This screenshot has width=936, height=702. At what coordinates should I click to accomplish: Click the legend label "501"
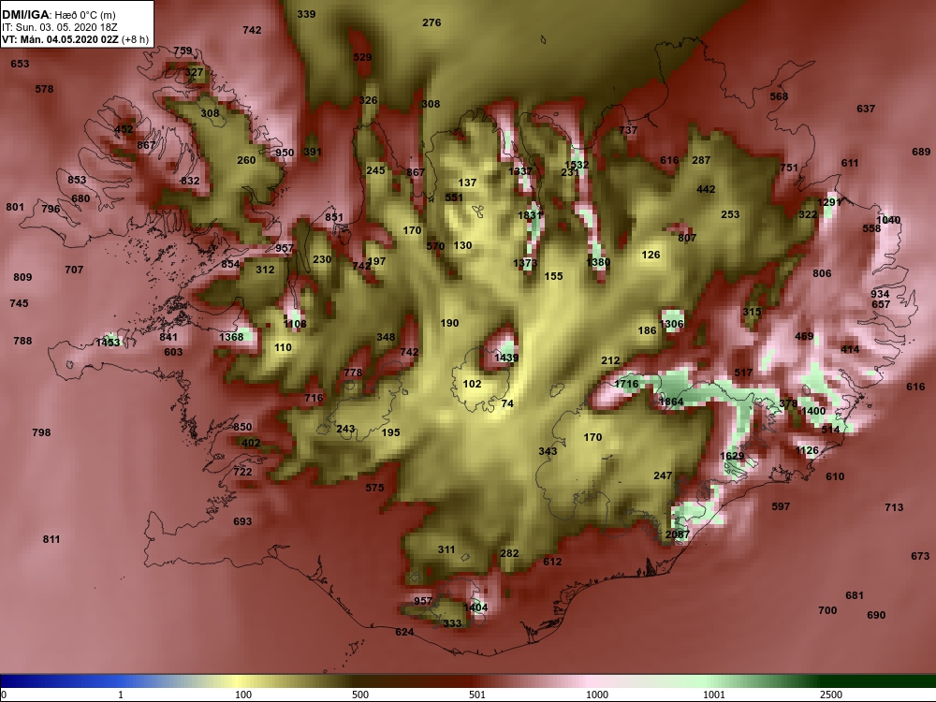pyautogui.click(x=477, y=695)
